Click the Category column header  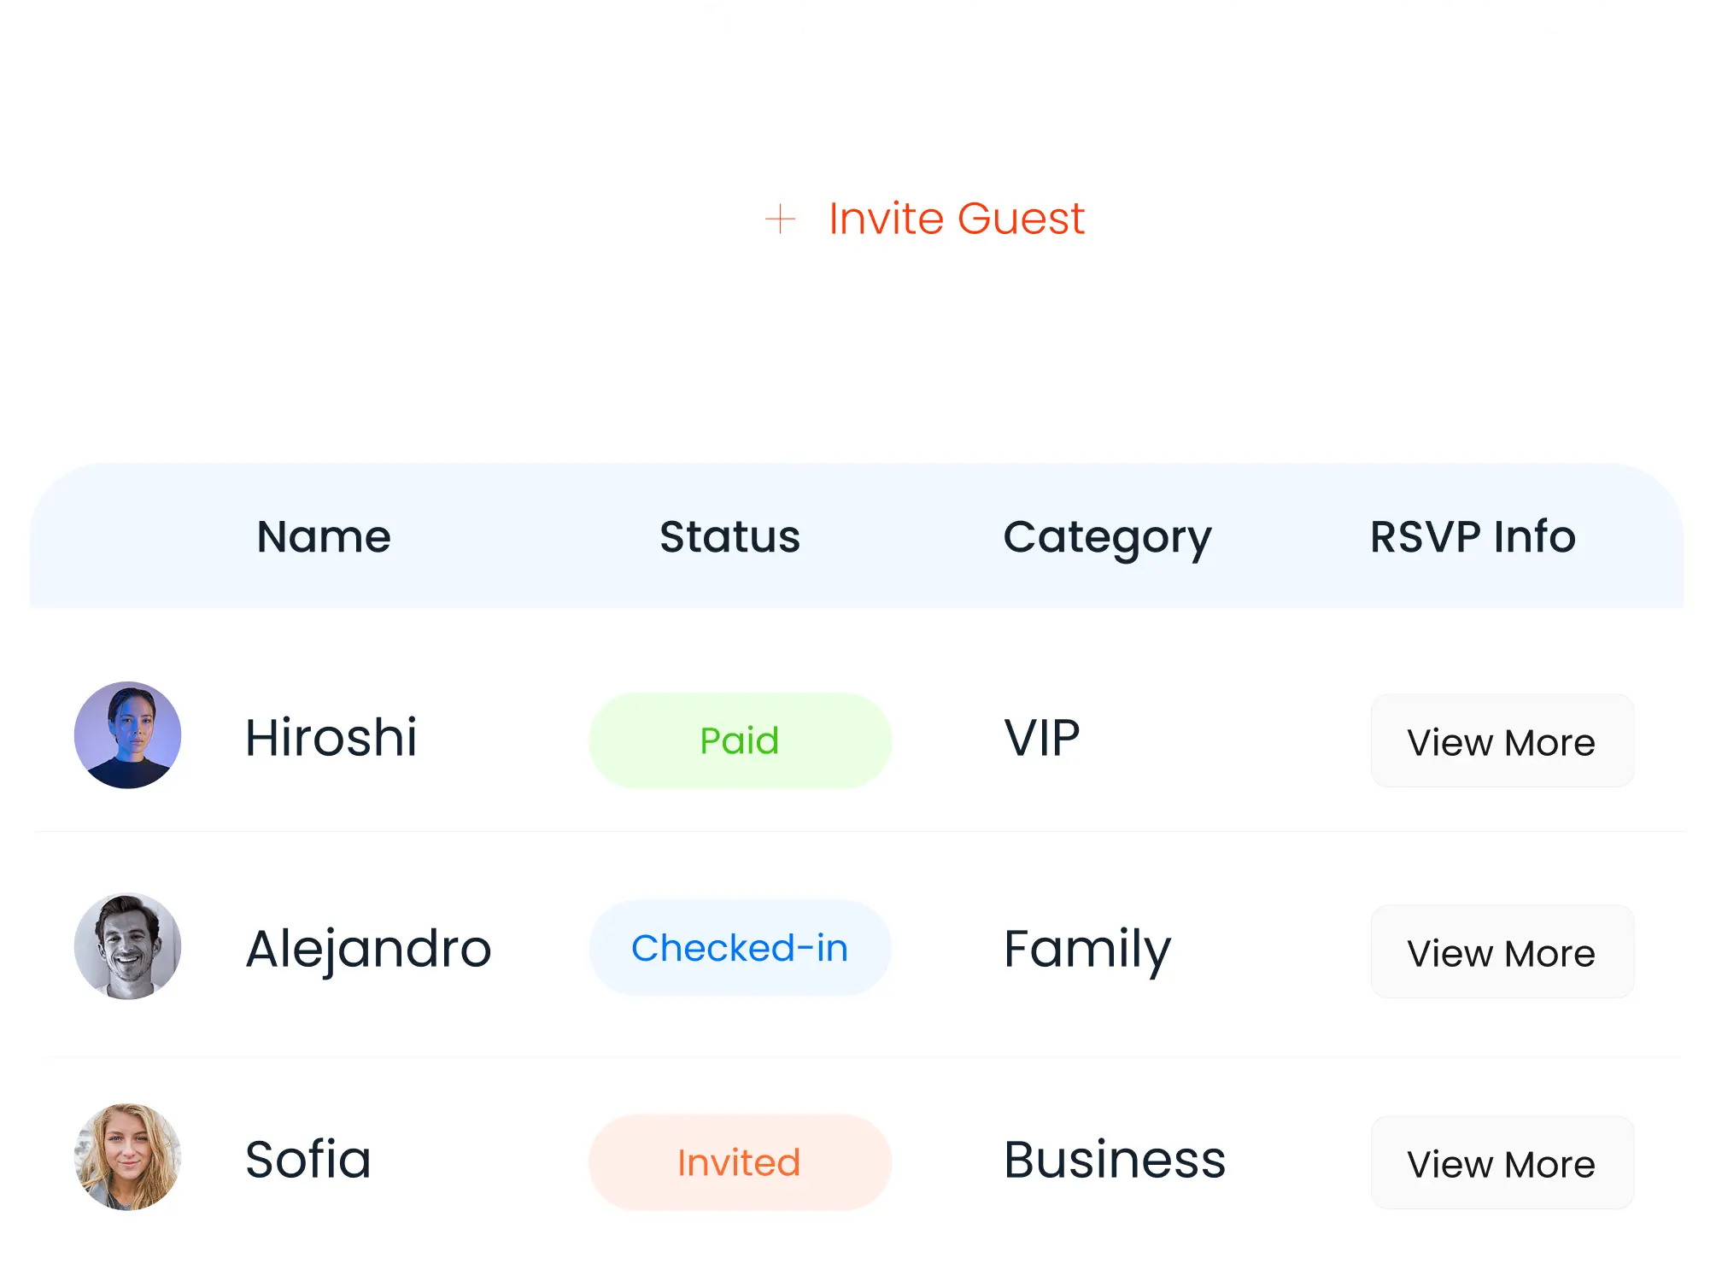[1107, 539]
